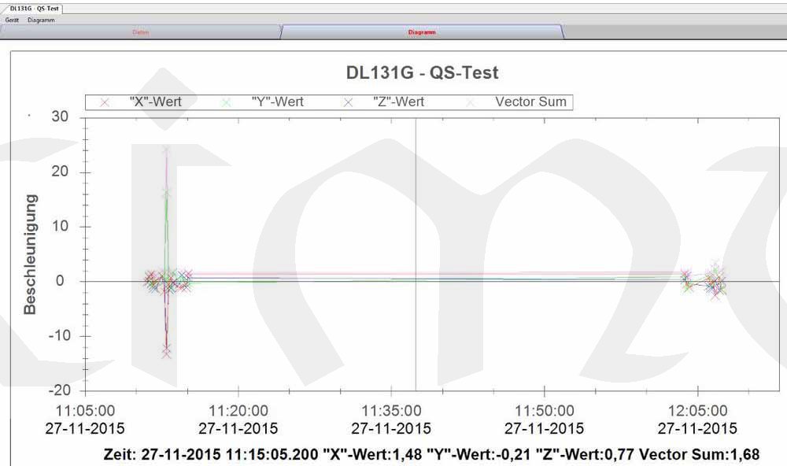Screen dimensions: 787x466
Task: Switch to the red Diagramm tab
Action: 422,32
